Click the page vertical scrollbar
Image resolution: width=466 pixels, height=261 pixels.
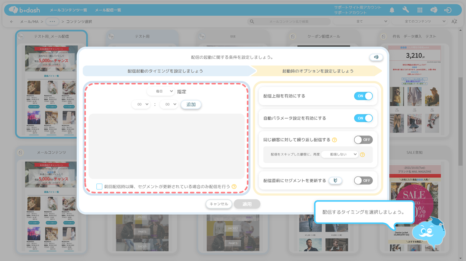(461, 121)
